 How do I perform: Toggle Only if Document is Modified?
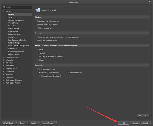[40, 57]
